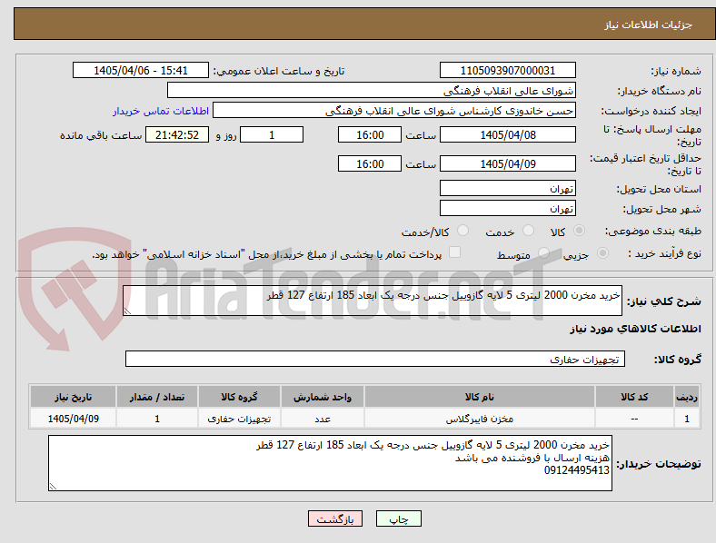Screen dimensions: 716x543
Task: Select the جزیی purchase type radio
Action: pos(602,253)
